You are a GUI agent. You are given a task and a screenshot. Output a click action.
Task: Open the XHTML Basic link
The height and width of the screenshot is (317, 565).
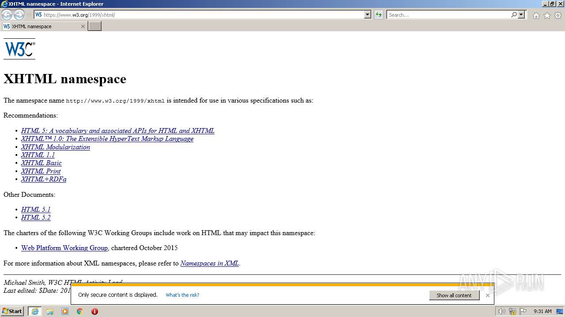coord(41,163)
